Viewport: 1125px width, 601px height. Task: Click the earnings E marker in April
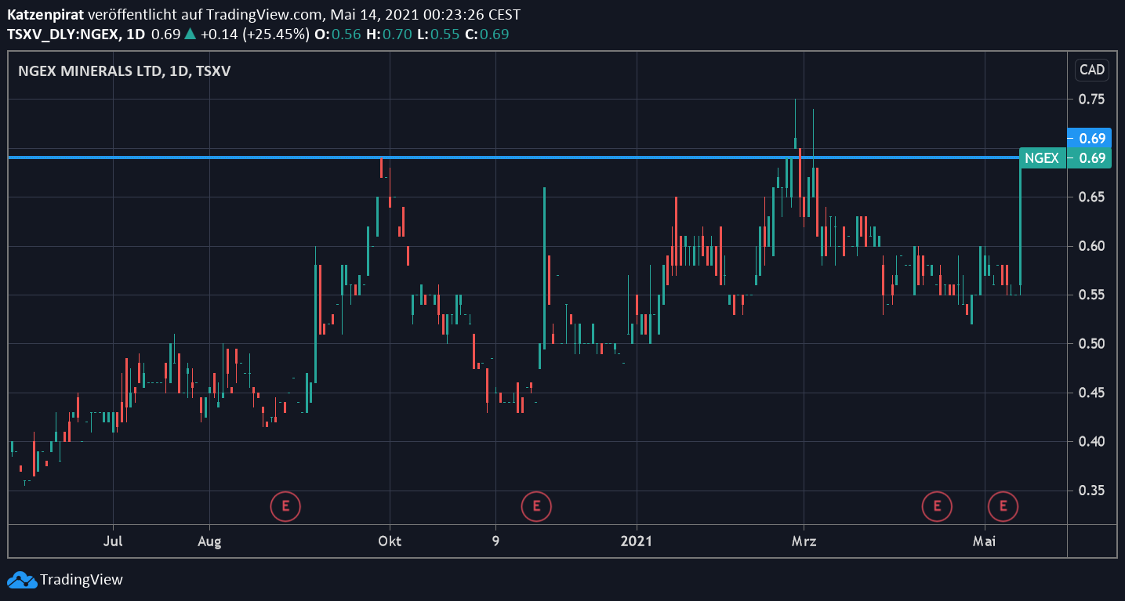point(937,506)
